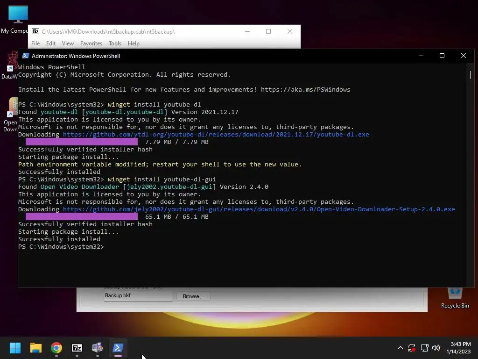
Task: Minimize the PowerShell window
Action: point(421,56)
